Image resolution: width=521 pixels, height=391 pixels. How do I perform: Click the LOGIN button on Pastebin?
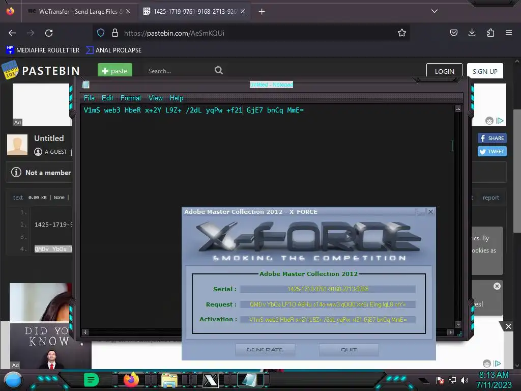tap(444, 71)
